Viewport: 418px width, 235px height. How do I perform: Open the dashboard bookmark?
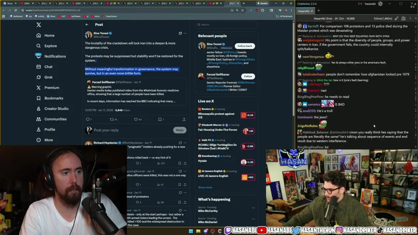(x=16, y=16)
